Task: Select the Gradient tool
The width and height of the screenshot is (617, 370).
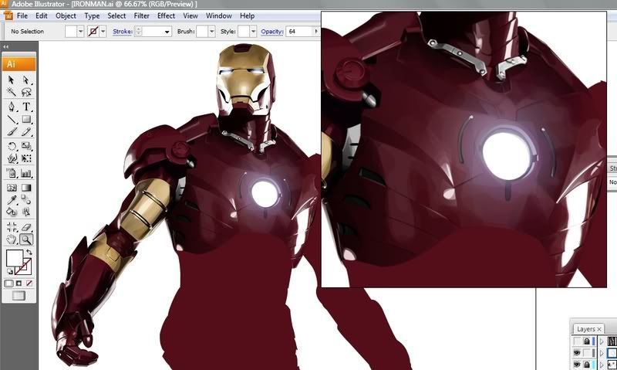Action: click(26, 188)
